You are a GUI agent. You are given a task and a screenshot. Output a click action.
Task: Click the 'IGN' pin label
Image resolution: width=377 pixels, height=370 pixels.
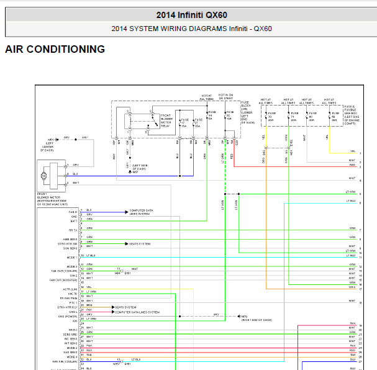75,321
